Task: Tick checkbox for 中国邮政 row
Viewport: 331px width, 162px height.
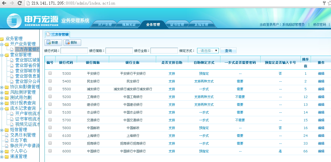Action: [50, 127]
